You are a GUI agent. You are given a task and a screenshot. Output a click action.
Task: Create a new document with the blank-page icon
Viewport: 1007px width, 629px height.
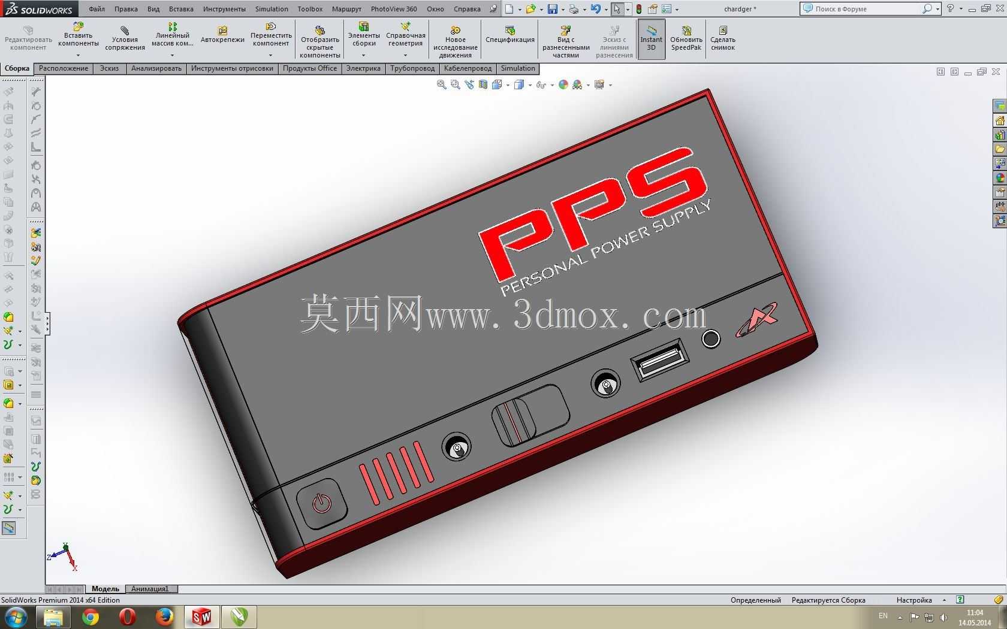click(509, 9)
